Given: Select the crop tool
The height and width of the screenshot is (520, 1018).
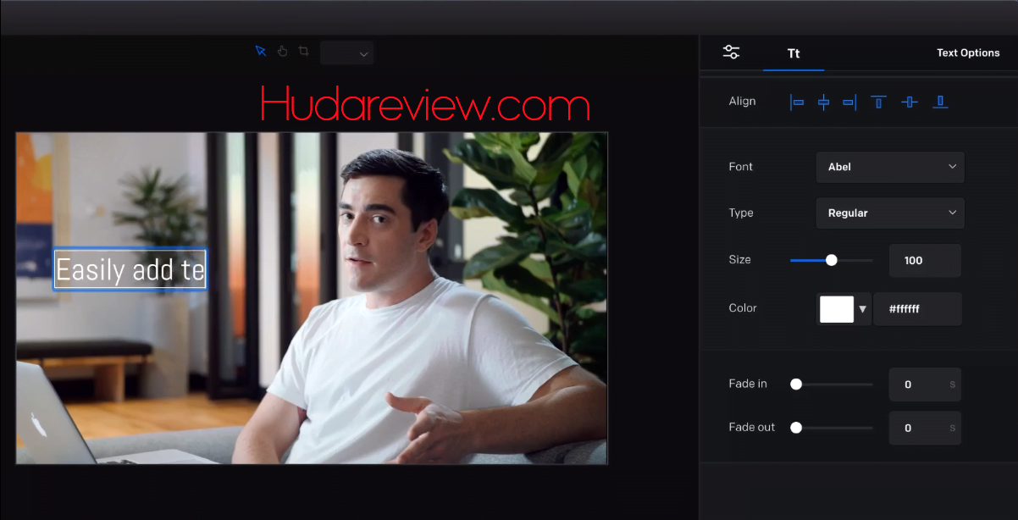Looking at the screenshot, I should (x=303, y=51).
